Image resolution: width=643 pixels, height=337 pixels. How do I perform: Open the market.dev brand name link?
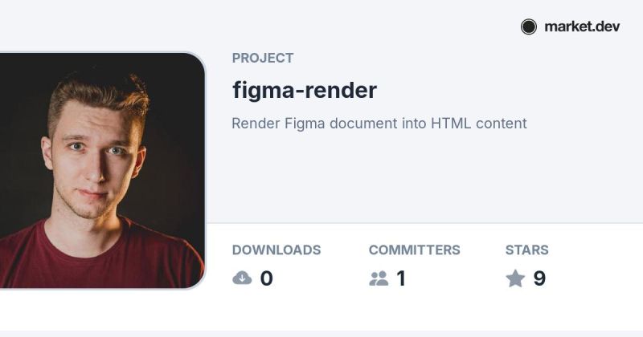(x=582, y=27)
